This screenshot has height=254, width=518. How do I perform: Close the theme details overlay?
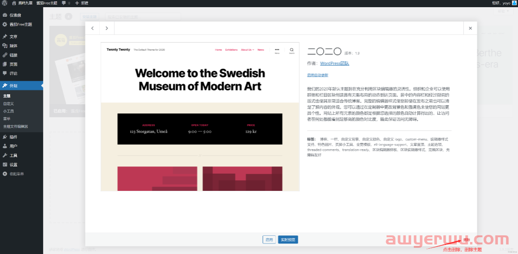470,28
